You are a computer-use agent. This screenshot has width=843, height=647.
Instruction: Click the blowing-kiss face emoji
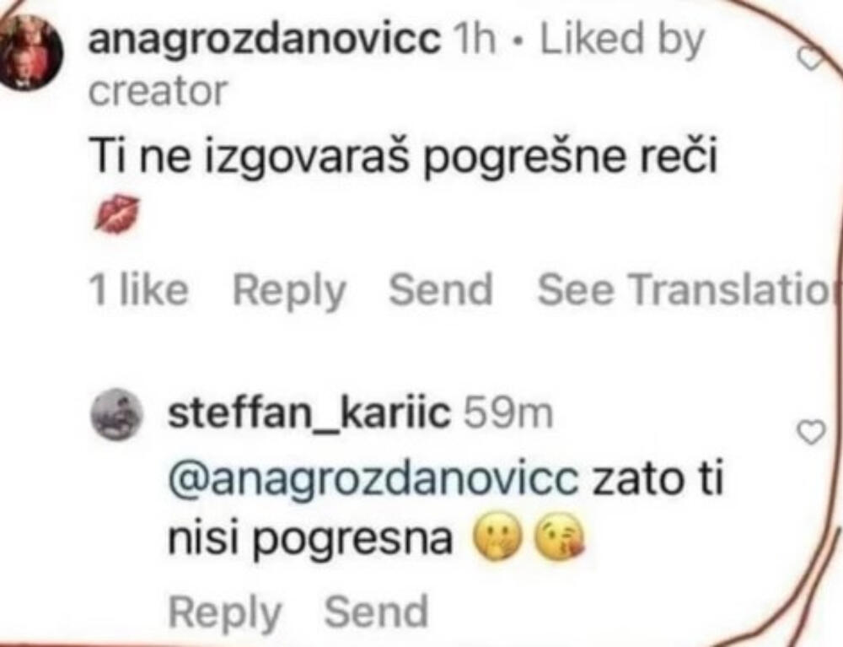pos(559,539)
